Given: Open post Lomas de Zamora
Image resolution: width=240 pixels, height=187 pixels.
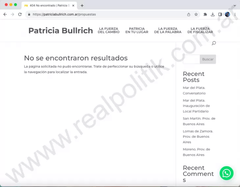Looking at the screenshot, I should pos(198,137).
